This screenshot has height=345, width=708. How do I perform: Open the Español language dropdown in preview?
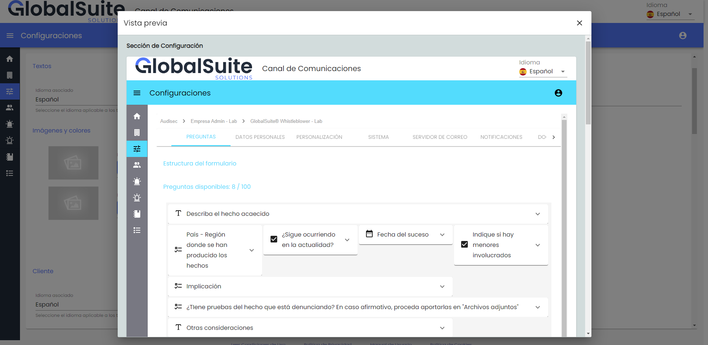tap(543, 71)
